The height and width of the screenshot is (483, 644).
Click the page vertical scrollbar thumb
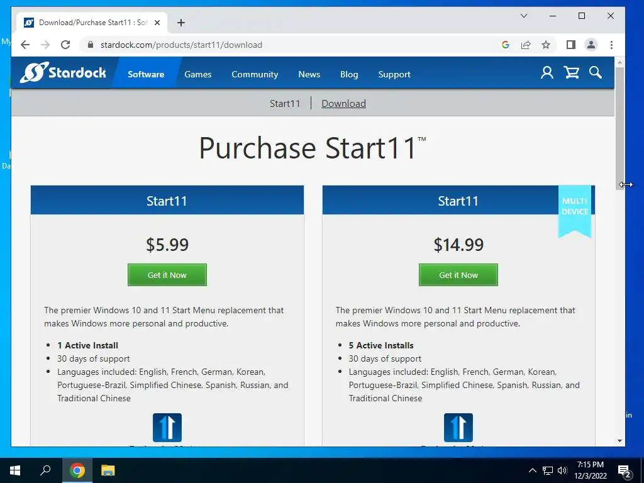tap(619, 127)
